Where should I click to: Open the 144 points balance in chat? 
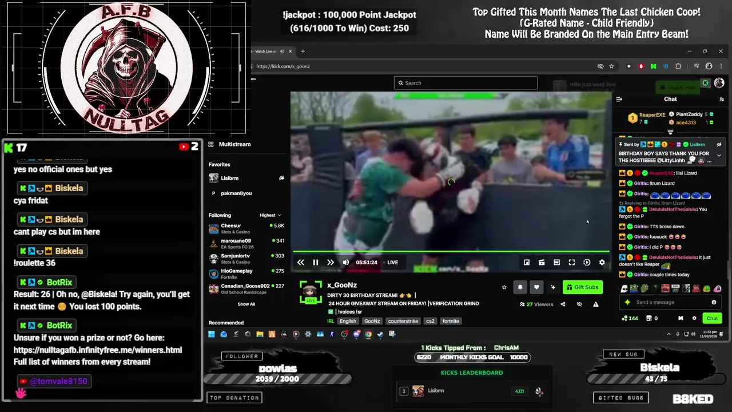tap(630, 318)
